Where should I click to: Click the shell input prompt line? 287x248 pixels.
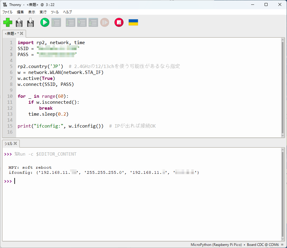click(142, 181)
